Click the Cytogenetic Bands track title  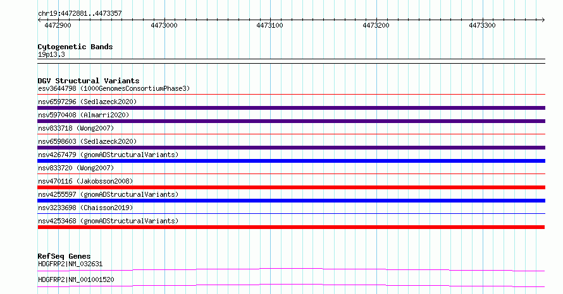click(75, 47)
